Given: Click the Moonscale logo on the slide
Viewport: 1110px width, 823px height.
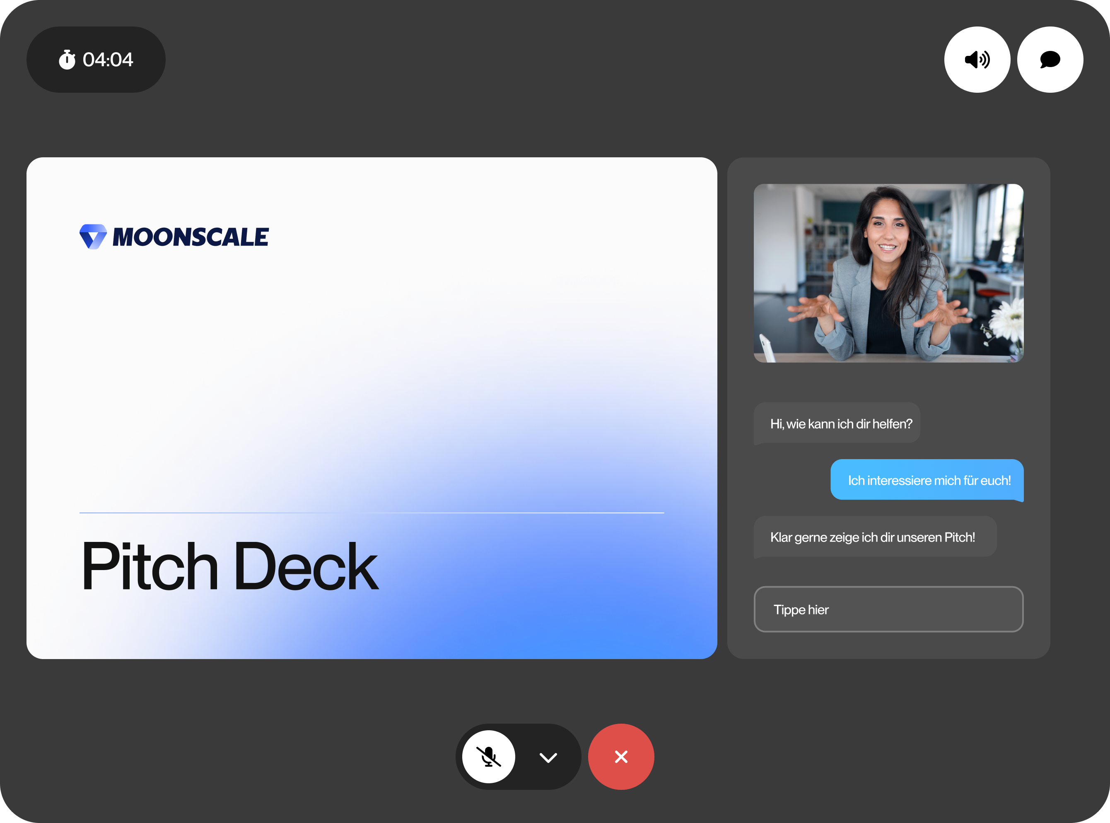Looking at the screenshot, I should [174, 237].
